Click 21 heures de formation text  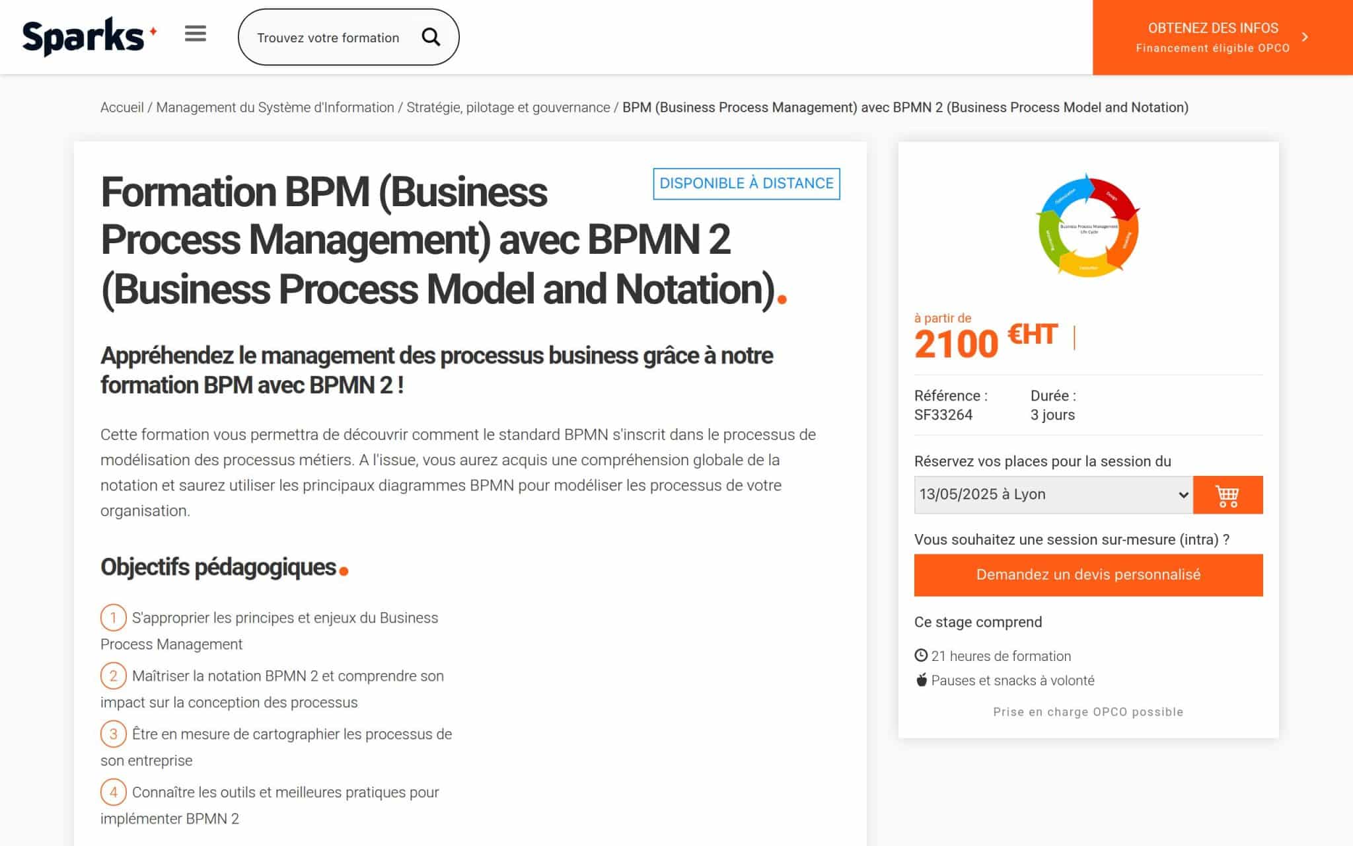[x=1001, y=656]
